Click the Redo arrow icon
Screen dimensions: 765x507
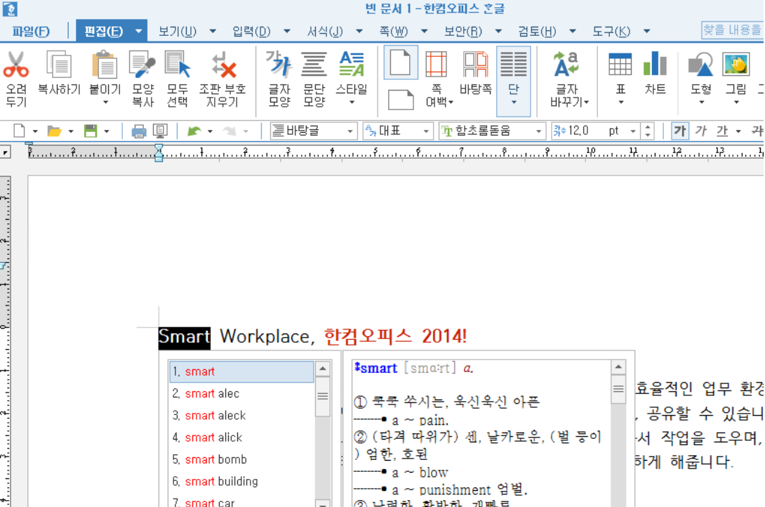click(229, 131)
